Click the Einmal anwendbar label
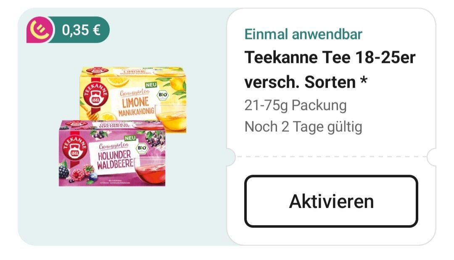Screen dimensions: 454x260 (303, 34)
